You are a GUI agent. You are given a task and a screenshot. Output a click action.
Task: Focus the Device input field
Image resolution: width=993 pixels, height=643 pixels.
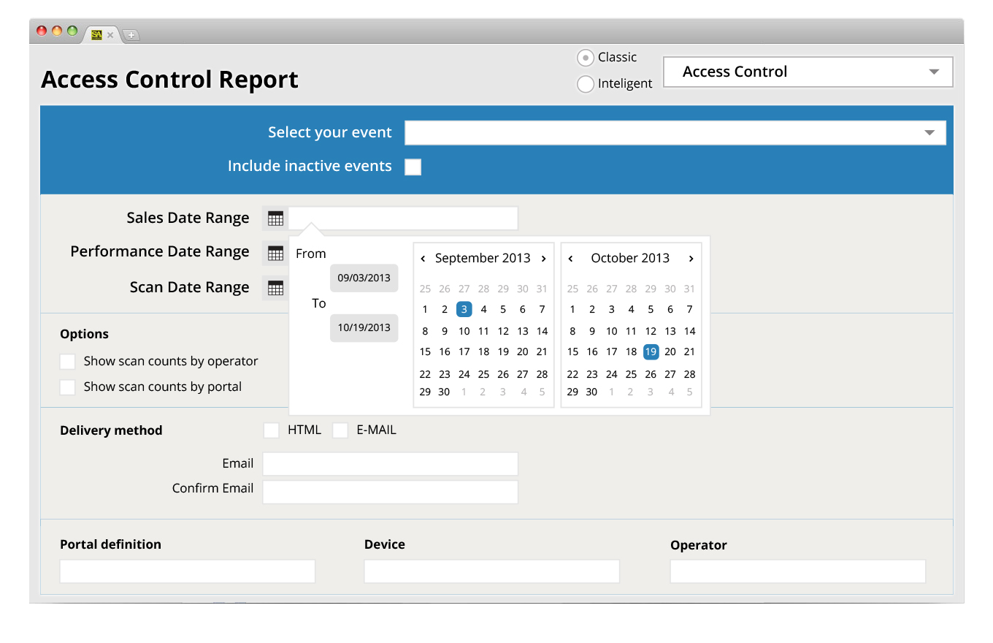492,571
